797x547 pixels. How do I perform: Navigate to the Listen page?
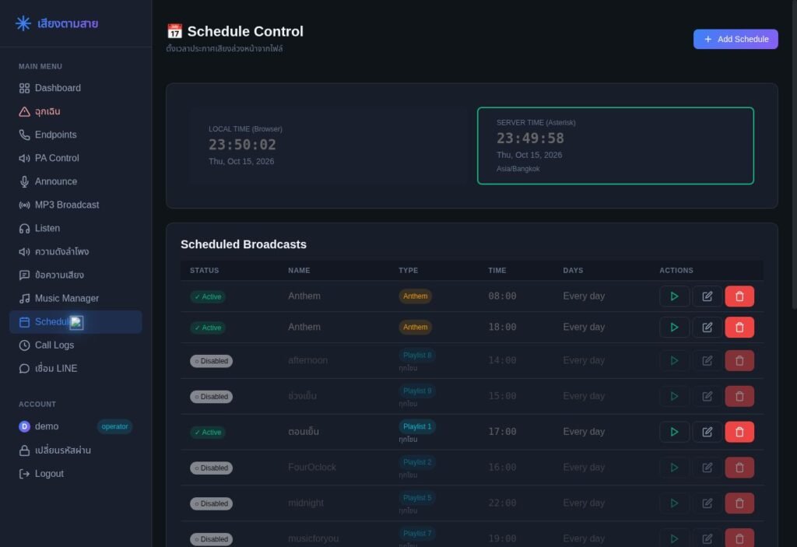(x=75, y=228)
